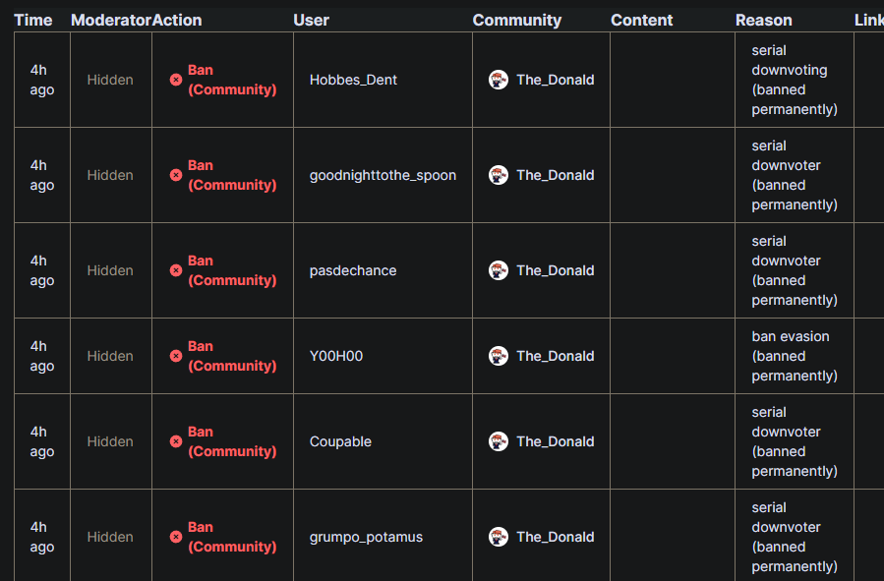The image size is (884, 581).
Task: Click the Reason column header
Action: tap(763, 20)
